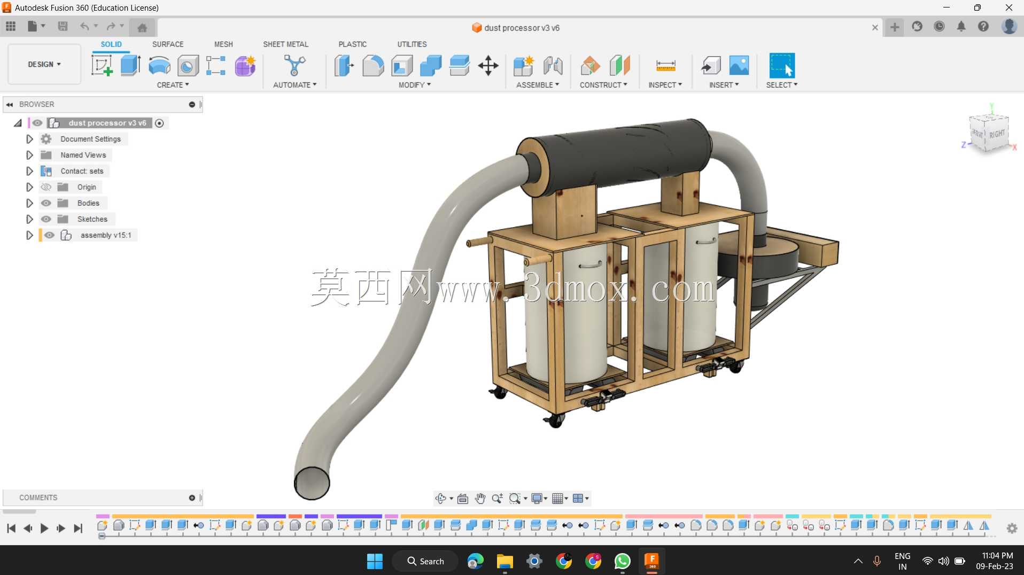
Task: Select the Measure tool
Action: coord(665,66)
